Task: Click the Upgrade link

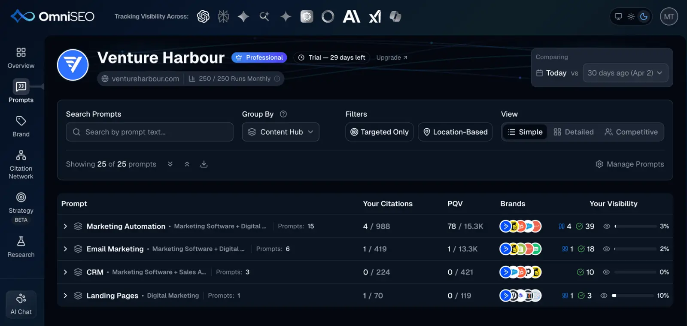Action: pyautogui.click(x=392, y=57)
